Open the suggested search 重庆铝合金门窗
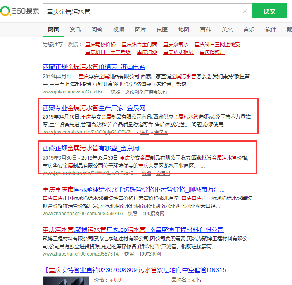 tap(139, 44)
